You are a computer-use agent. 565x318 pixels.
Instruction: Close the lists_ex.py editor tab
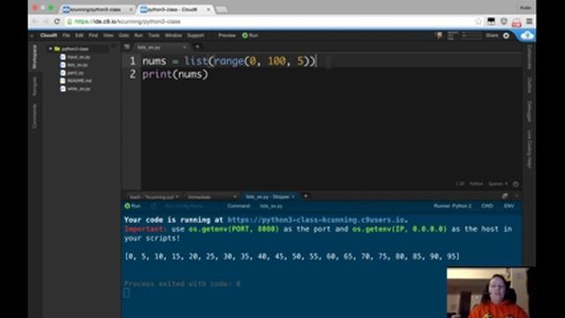coord(185,47)
